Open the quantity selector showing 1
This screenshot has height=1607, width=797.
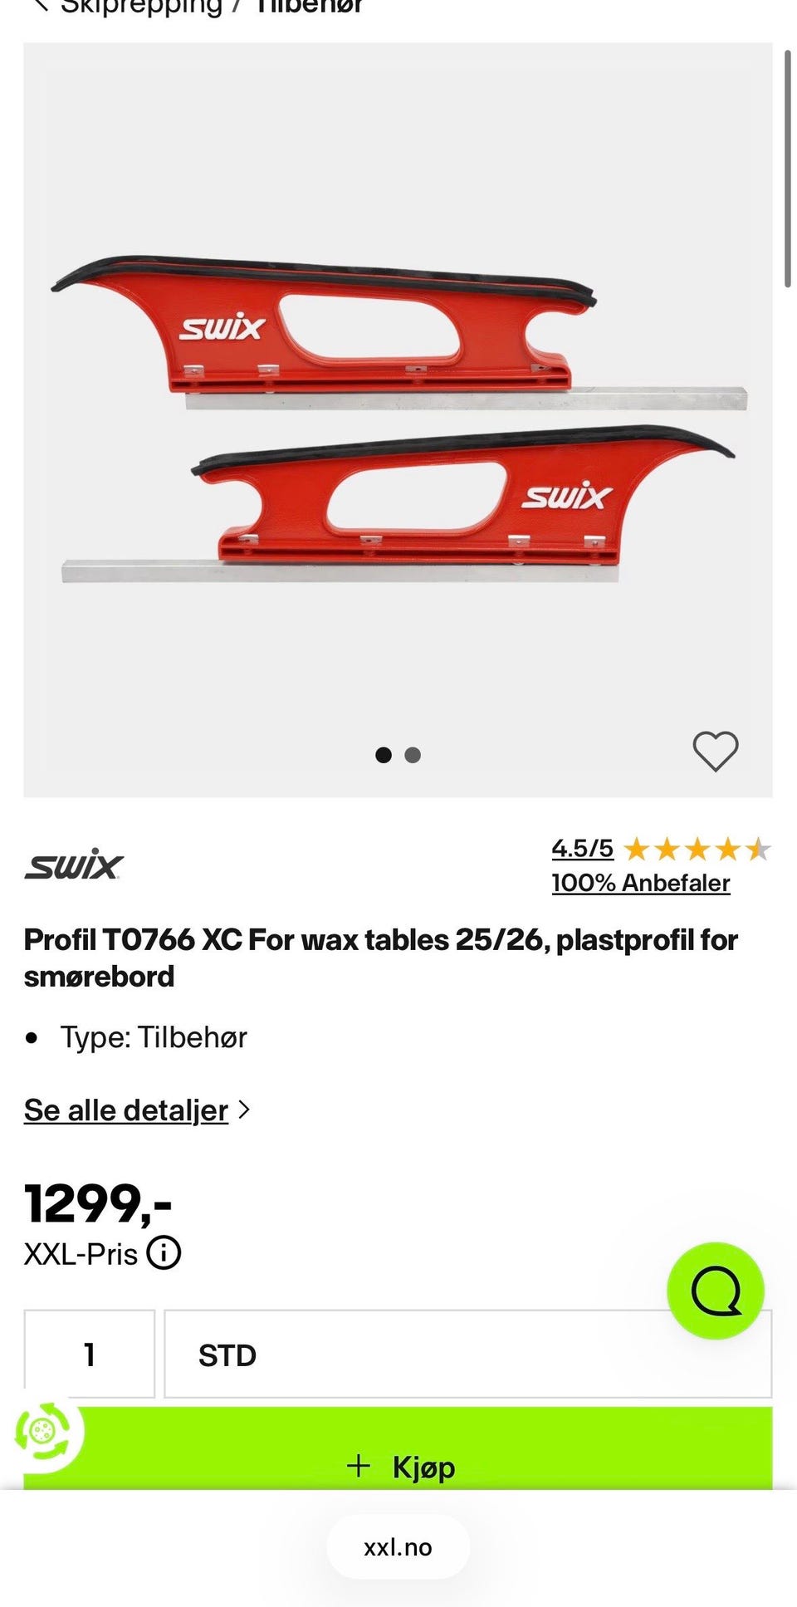90,1354
